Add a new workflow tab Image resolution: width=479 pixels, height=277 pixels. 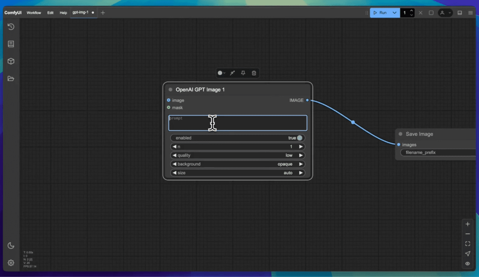coord(103,13)
